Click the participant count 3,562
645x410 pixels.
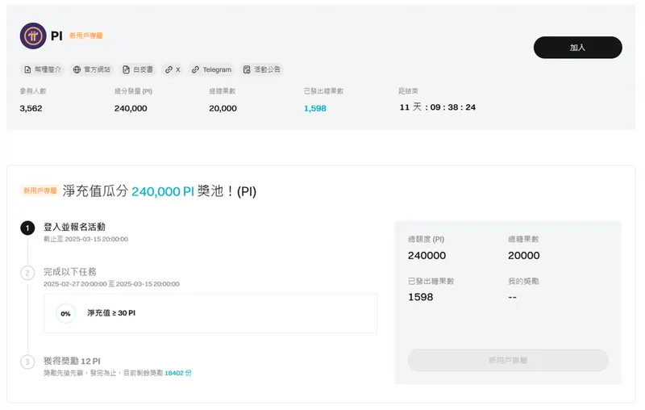point(31,108)
